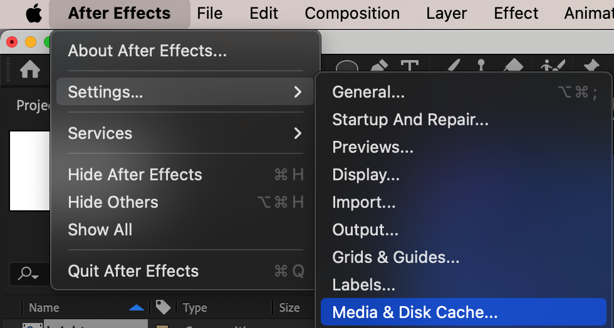Select the Pen tool
This screenshot has width=614, height=328.
[x=379, y=66]
